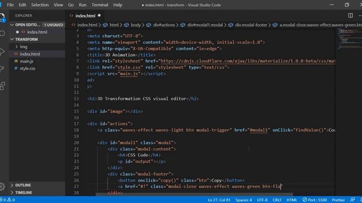
Task: Click line number 13 in the gutter
Action: click(x=76, y=99)
